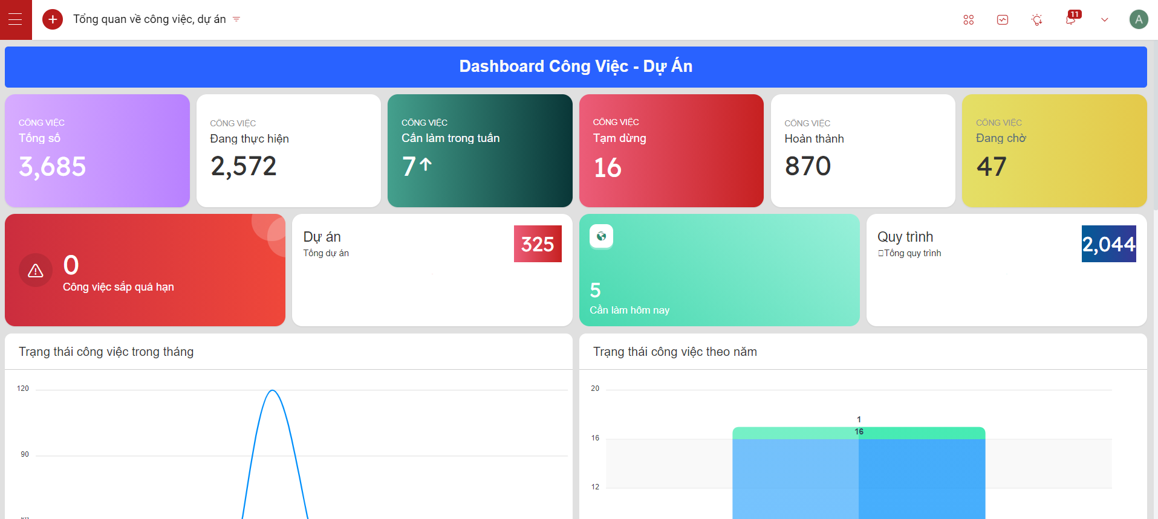The image size is (1158, 519).
Task: Click the lightbulb suggestions icon
Action: 1036,20
